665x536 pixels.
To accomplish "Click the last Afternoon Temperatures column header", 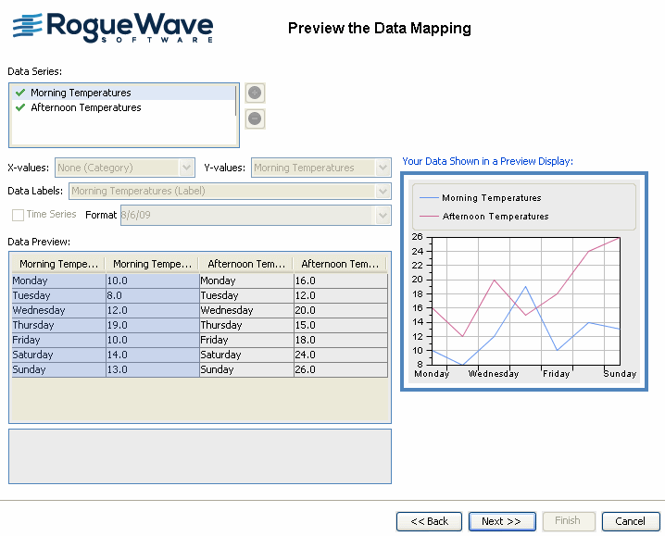I will coord(339,264).
